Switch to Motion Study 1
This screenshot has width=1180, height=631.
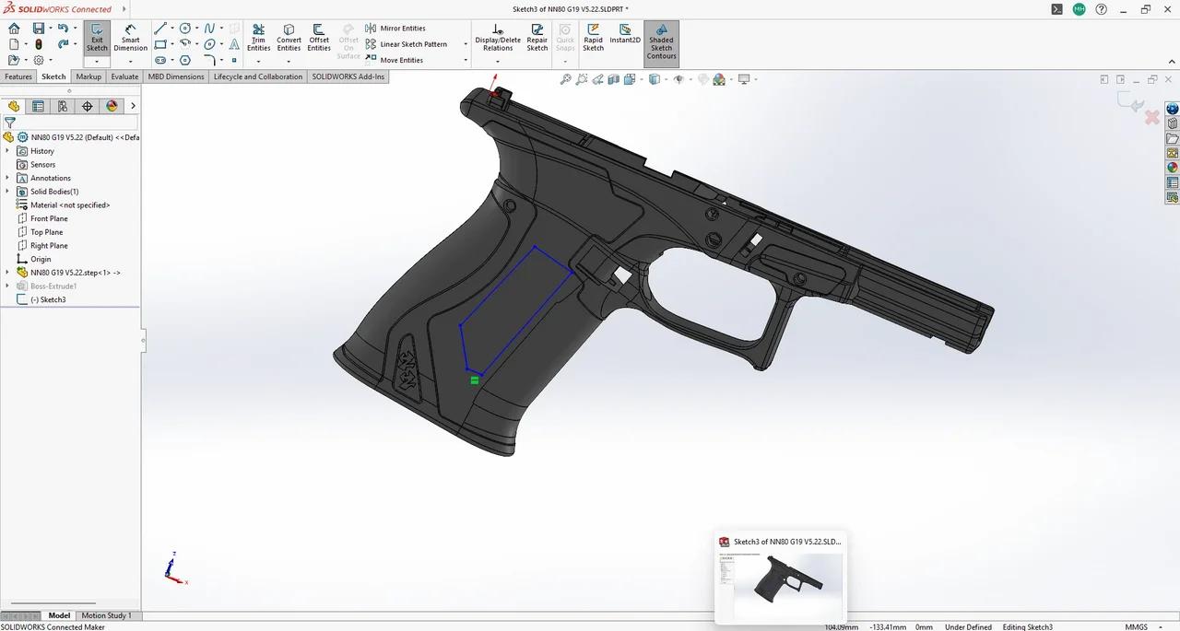(x=106, y=615)
